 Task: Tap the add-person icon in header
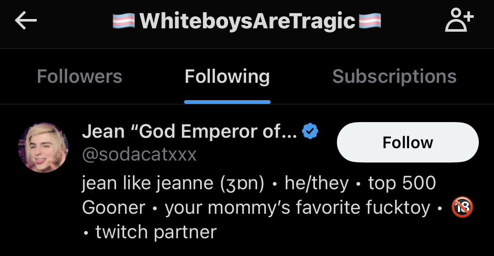[x=459, y=21]
